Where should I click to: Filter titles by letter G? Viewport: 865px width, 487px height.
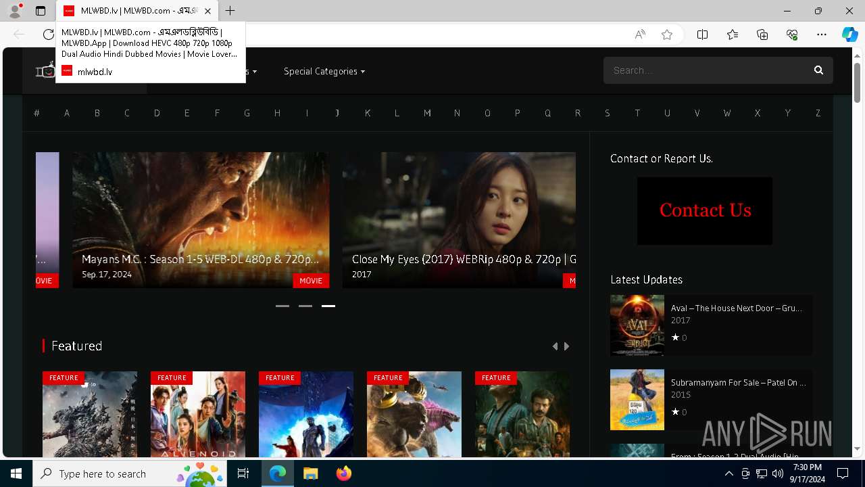pos(247,113)
